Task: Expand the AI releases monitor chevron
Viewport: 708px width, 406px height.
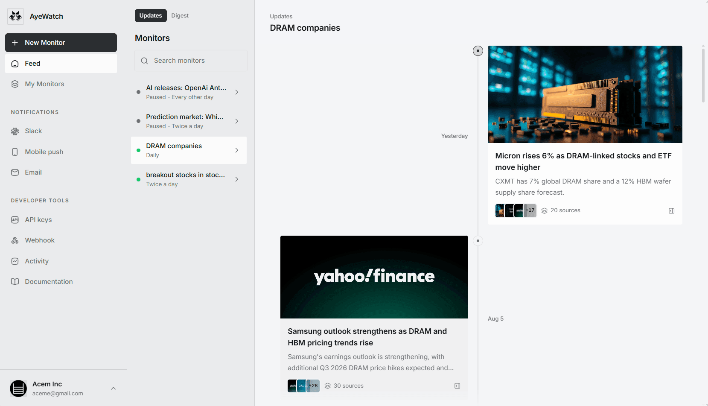Action: (x=237, y=92)
